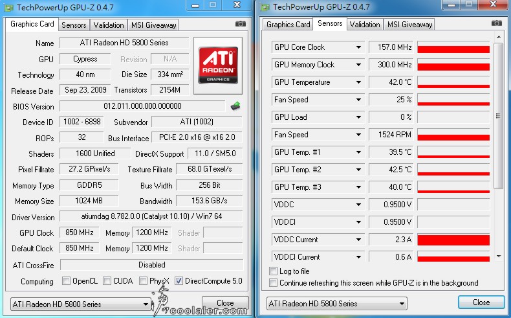Open the Fan Speed percent sensor dropdown
This screenshot has height=318, width=511.
tap(358, 100)
